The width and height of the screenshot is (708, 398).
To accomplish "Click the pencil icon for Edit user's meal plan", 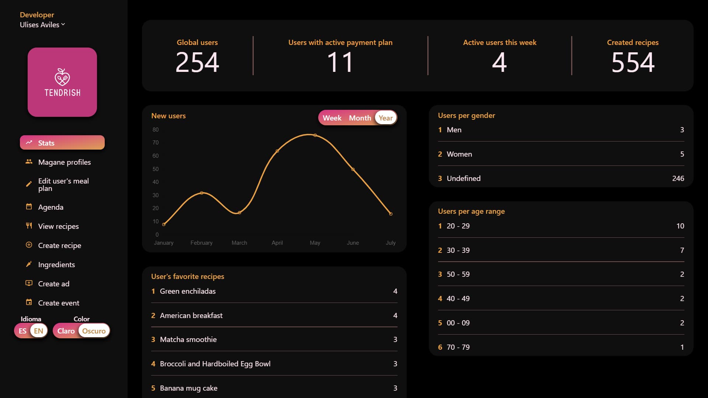I will (x=29, y=184).
